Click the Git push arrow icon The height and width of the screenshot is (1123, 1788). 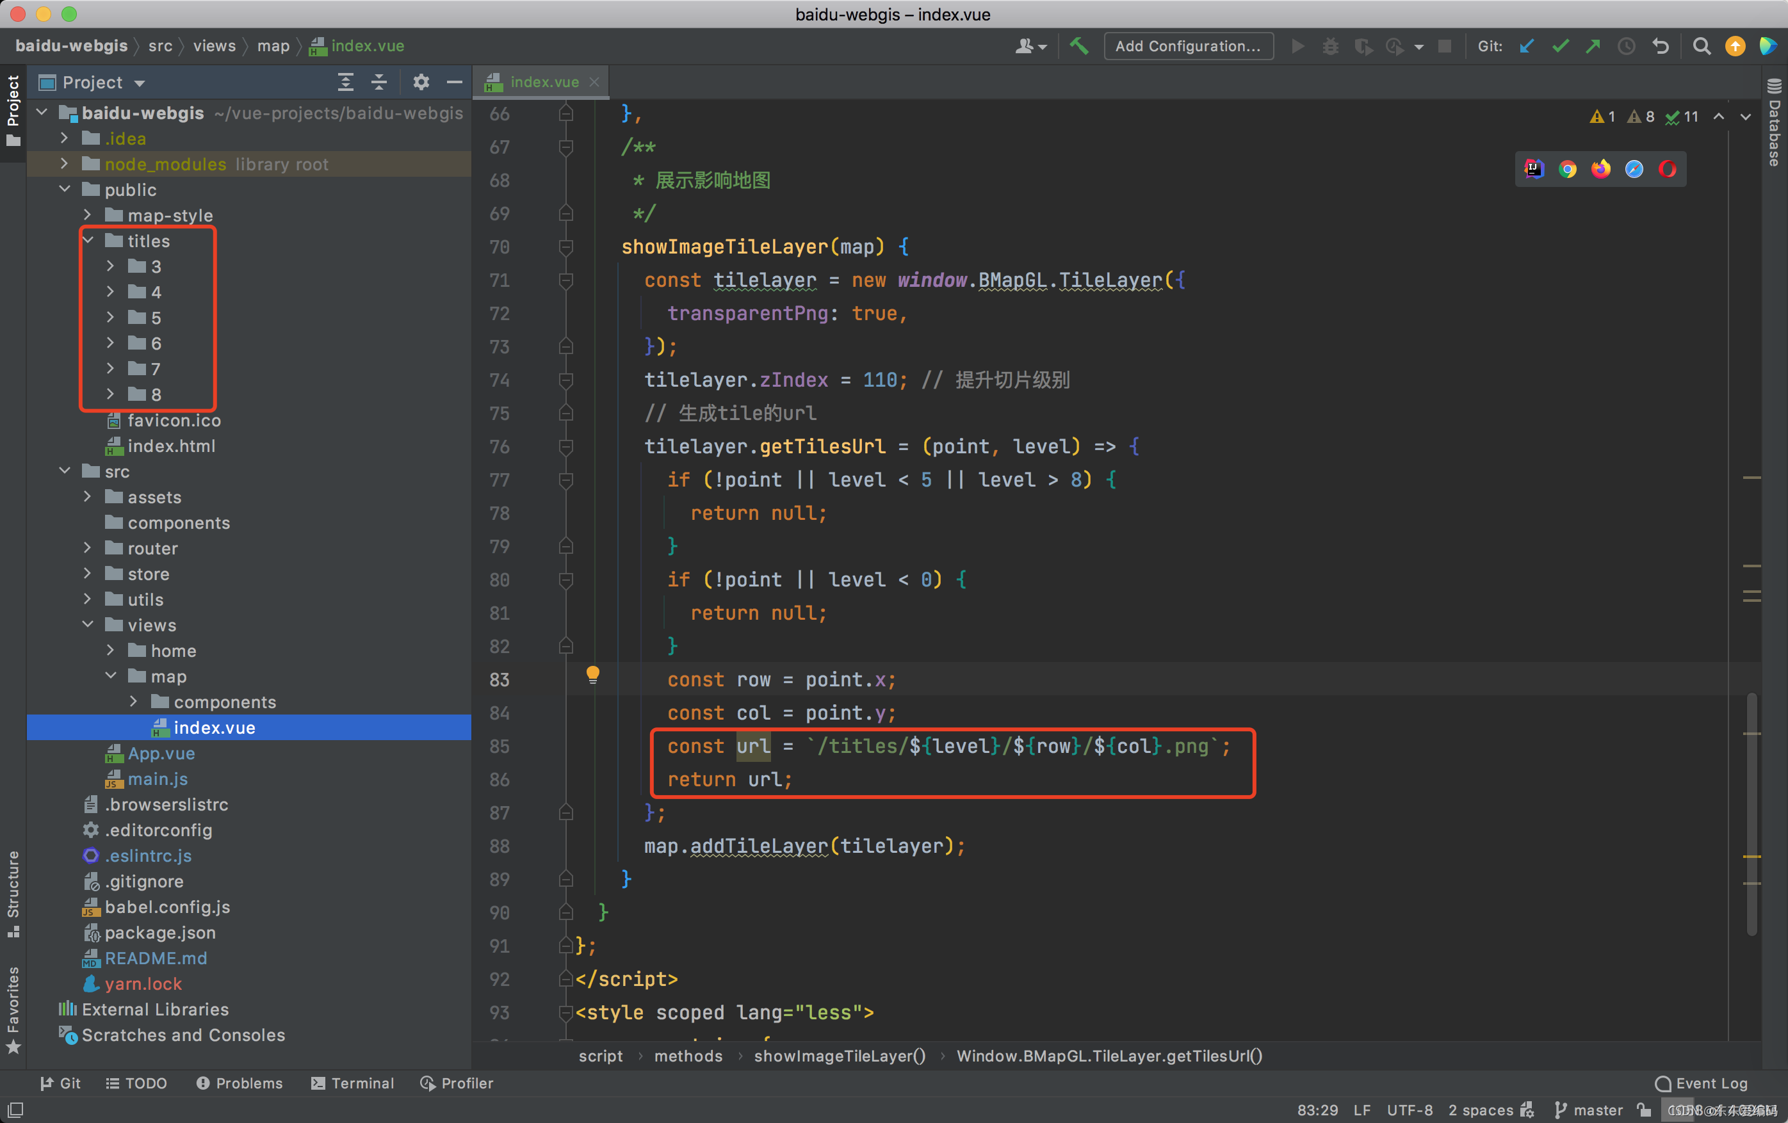[1593, 46]
